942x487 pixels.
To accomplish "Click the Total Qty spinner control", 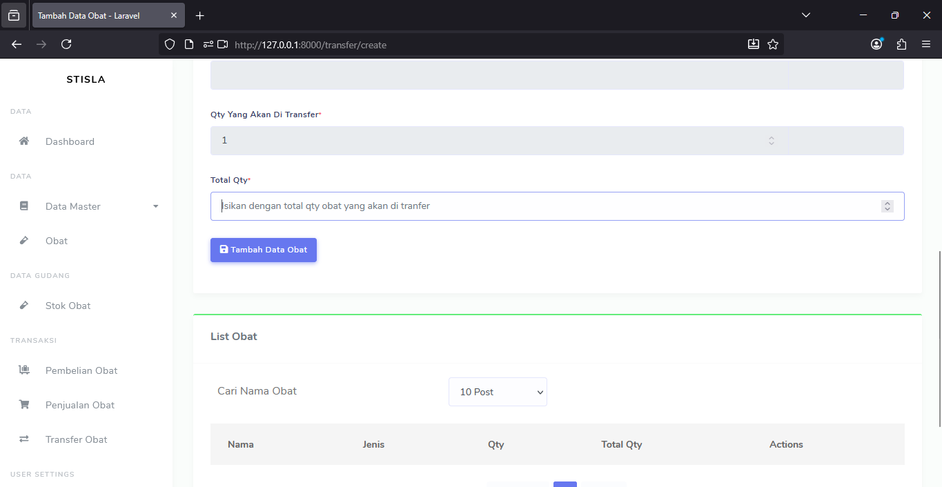I will click(x=887, y=206).
